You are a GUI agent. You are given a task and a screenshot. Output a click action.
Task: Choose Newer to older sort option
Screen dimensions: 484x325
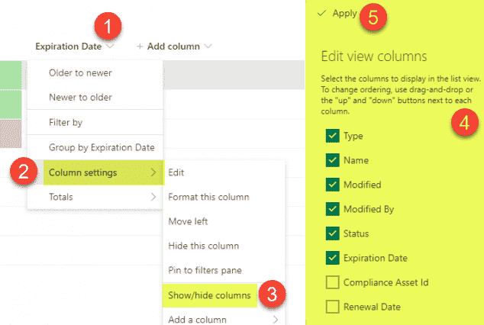pos(80,97)
